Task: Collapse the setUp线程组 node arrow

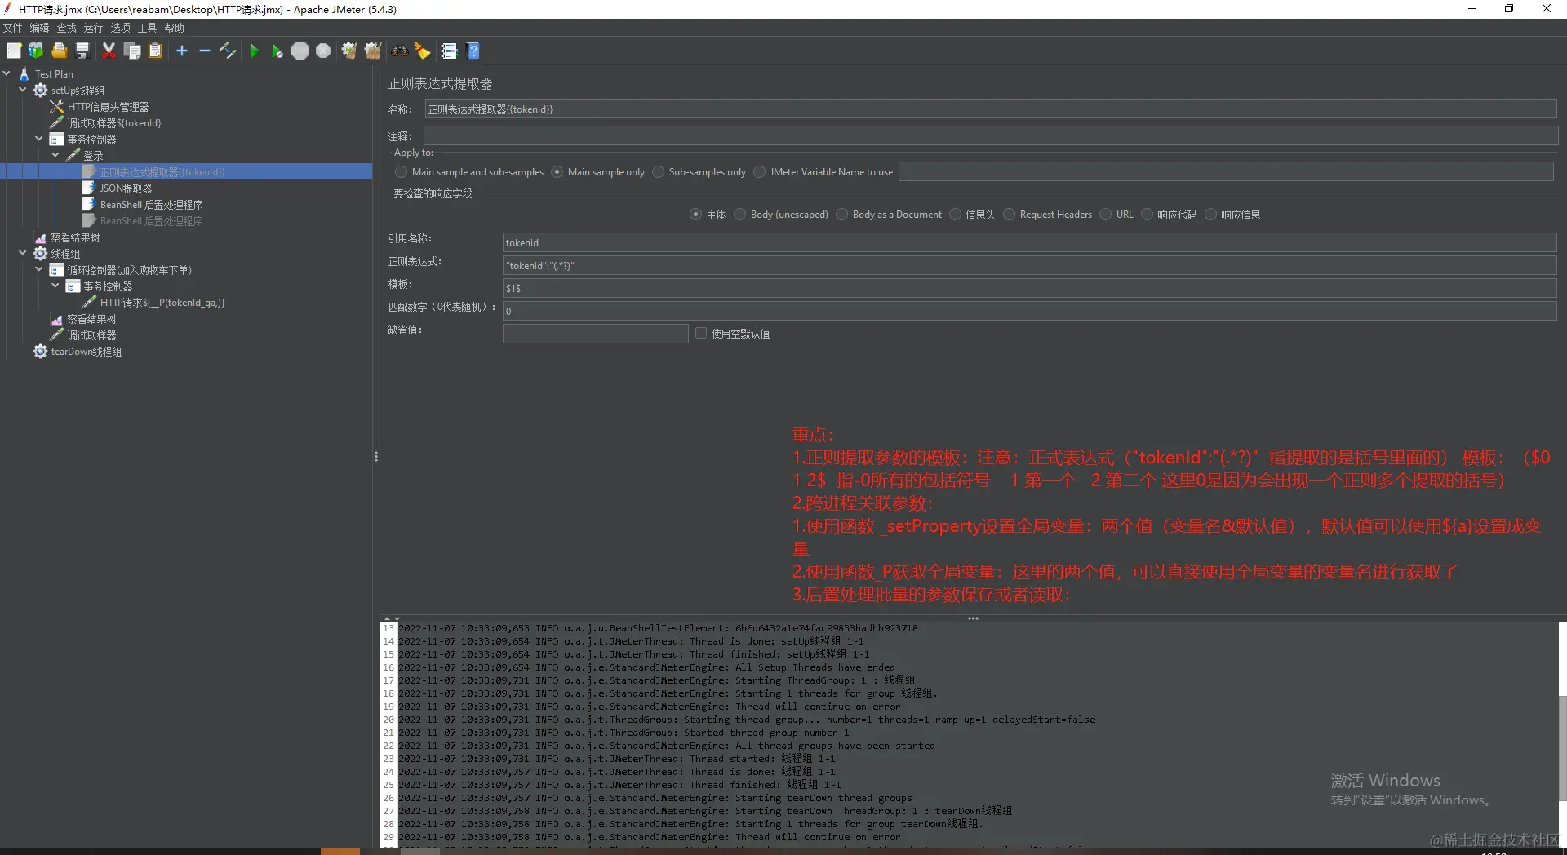Action: [x=23, y=90]
